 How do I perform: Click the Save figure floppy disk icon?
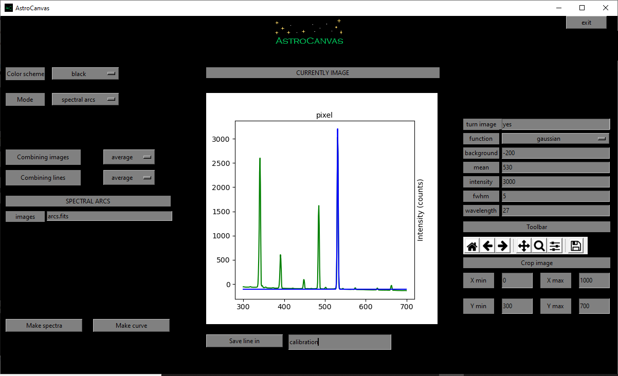576,246
